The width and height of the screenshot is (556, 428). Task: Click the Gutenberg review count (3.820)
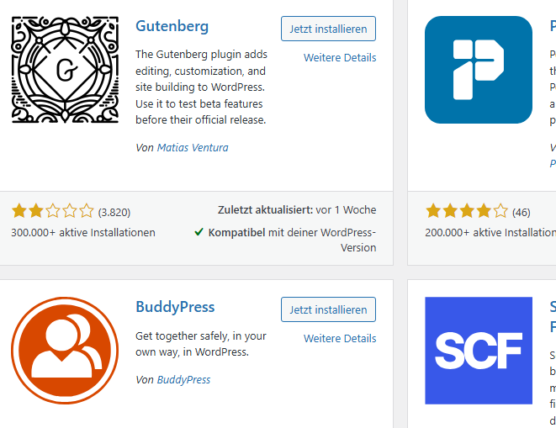click(114, 212)
